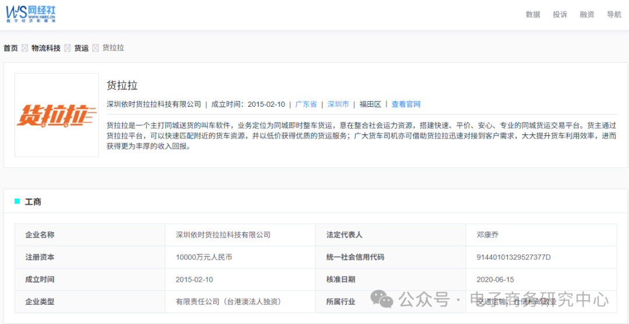Image resolution: width=629 pixels, height=324 pixels.
Task: Click the 所属行业 label cell
Action: point(390,301)
